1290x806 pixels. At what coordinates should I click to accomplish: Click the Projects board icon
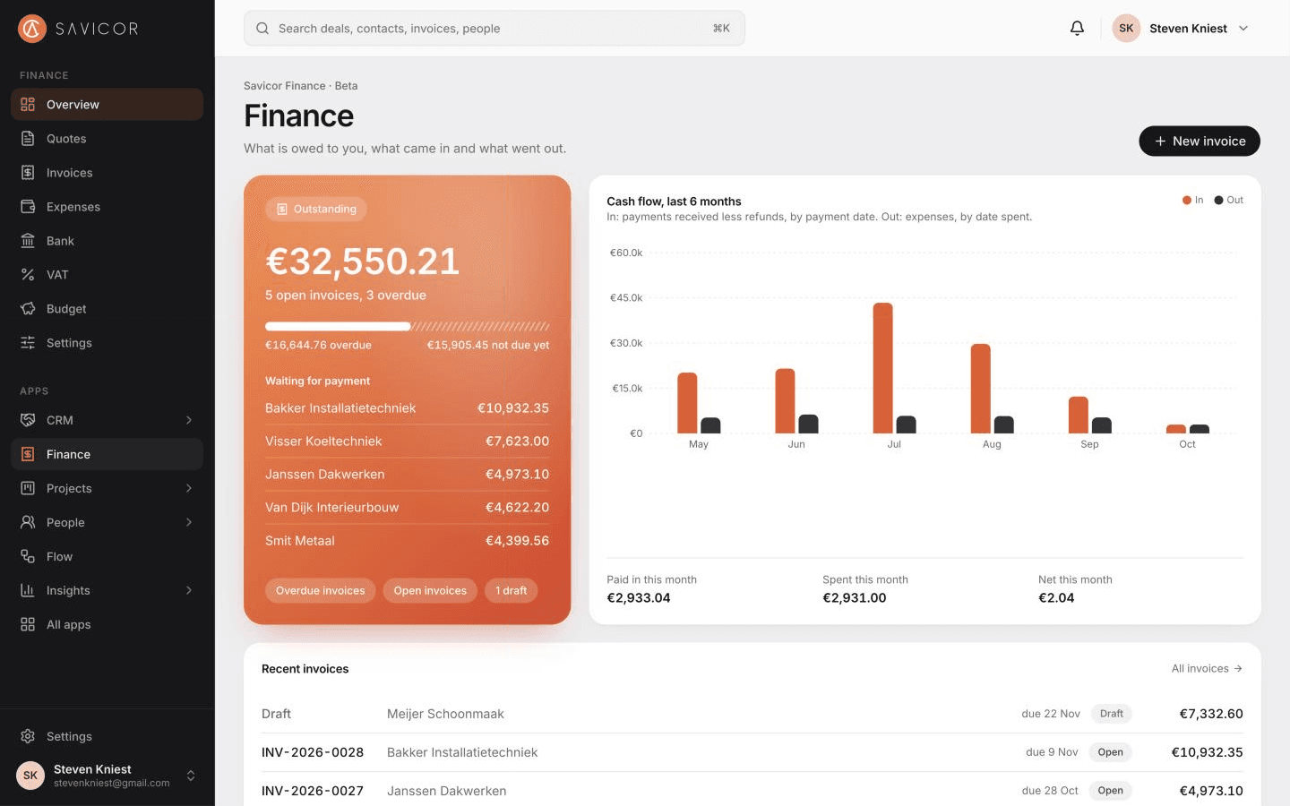pos(28,488)
